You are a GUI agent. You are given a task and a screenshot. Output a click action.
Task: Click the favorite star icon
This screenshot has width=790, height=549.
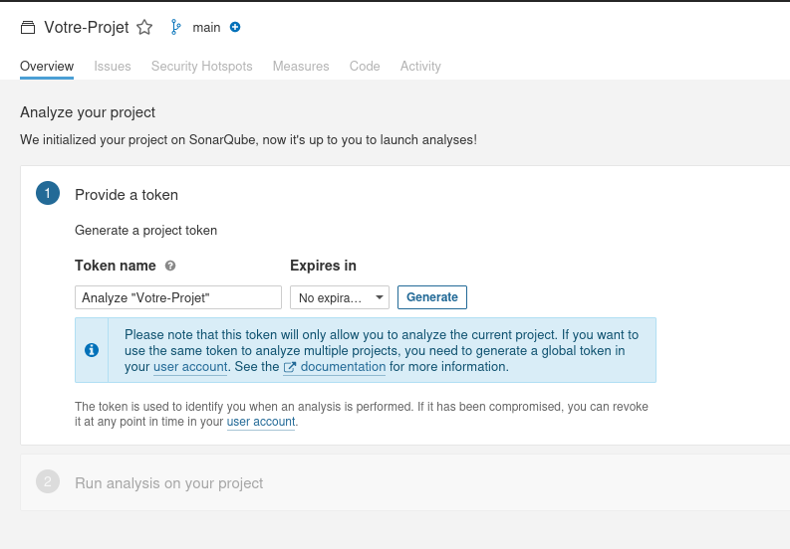144,28
